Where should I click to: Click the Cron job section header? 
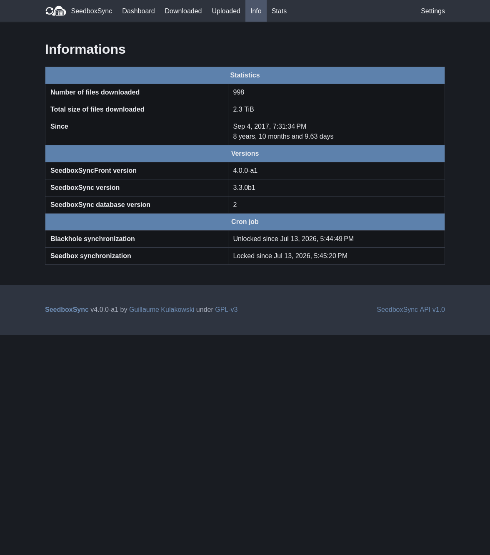point(245,222)
